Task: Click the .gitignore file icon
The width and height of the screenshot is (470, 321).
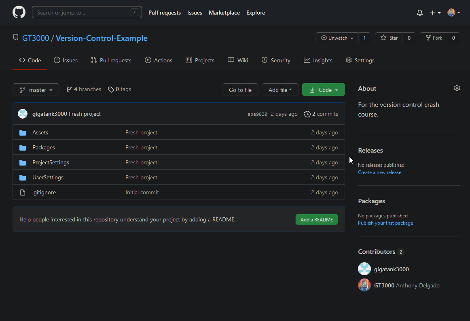Action: tap(23, 193)
